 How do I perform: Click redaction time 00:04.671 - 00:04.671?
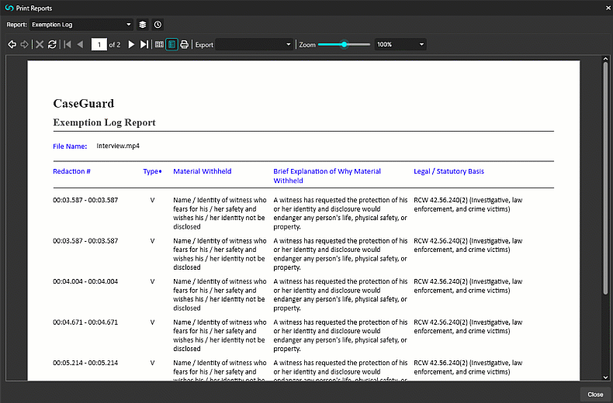(85, 322)
